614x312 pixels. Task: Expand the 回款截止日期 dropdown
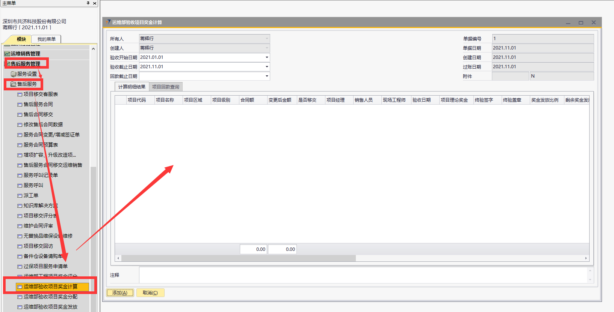pyautogui.click(x=267, y=76)
